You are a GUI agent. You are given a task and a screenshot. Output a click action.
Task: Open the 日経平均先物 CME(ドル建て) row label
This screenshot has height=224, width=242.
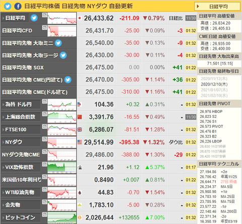click(35, 92)
